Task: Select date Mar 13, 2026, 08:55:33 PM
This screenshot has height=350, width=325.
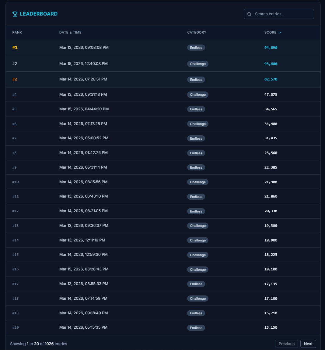Action: 84,284
